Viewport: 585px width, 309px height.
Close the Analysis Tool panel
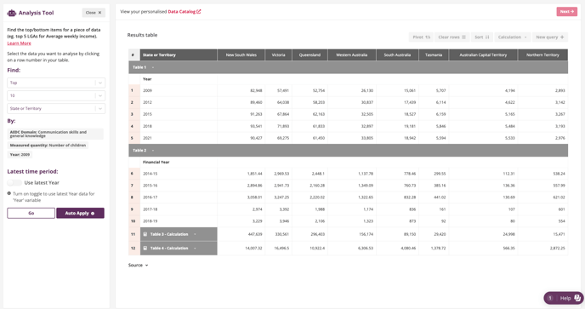coord(94,13)
